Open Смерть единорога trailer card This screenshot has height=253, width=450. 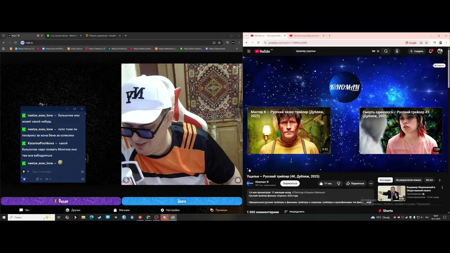coord(401,130)
